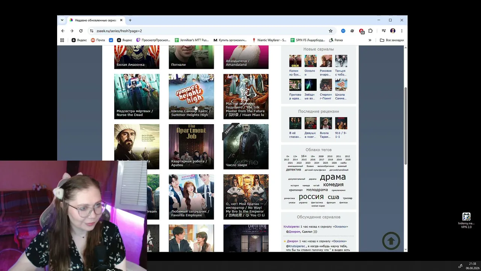Select the сша tag in the tag cloud
481x271 pixels.
(x=333, y=197)
